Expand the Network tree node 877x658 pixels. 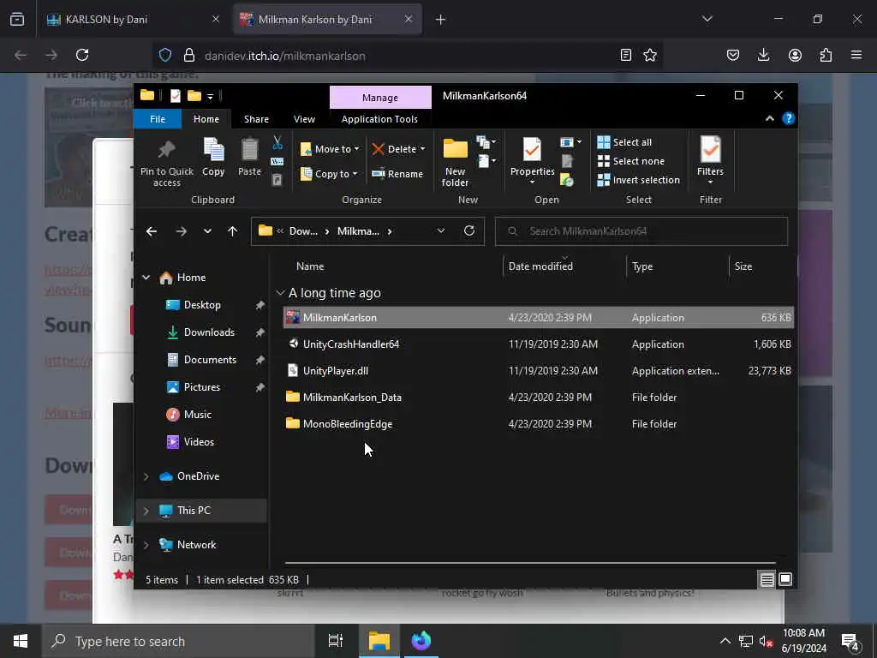[x=146, y=545]
